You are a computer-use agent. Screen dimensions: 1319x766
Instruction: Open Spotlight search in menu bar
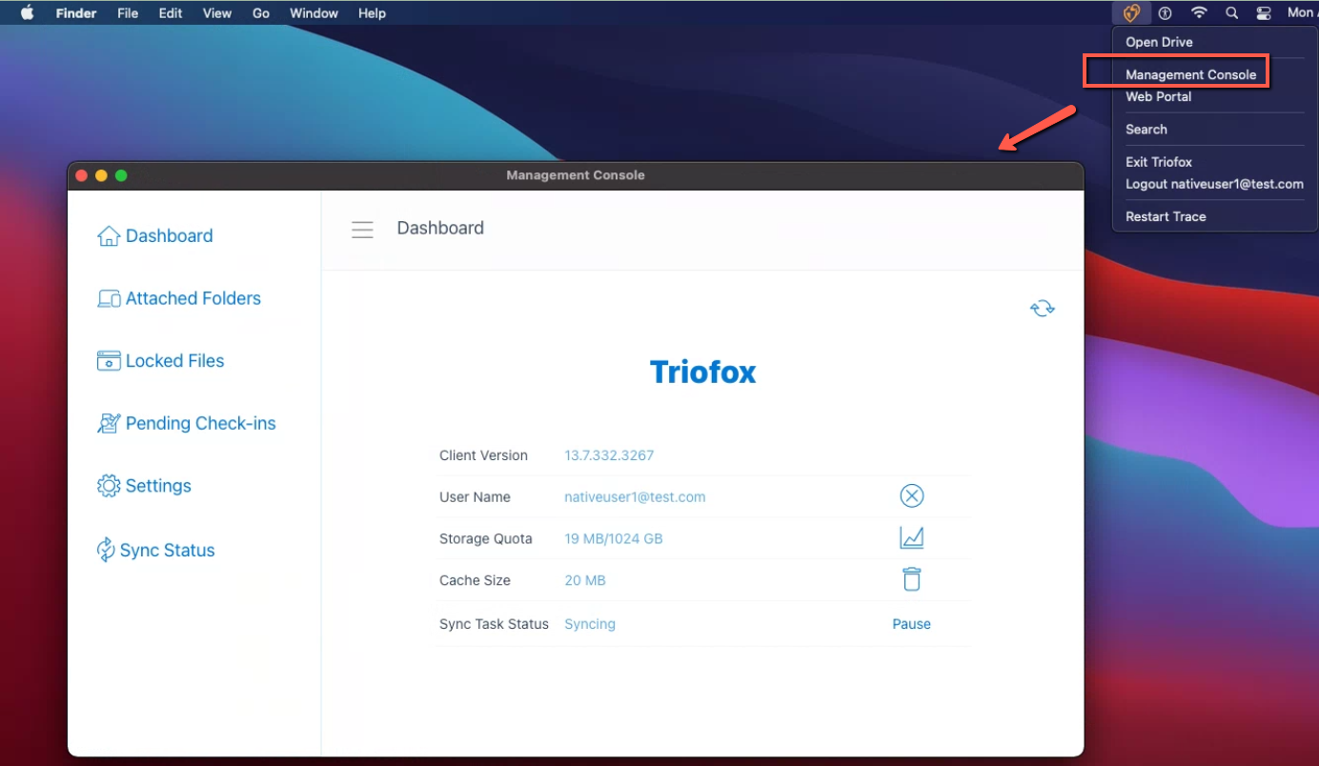pyautogui.click(x=1231, y=13)
